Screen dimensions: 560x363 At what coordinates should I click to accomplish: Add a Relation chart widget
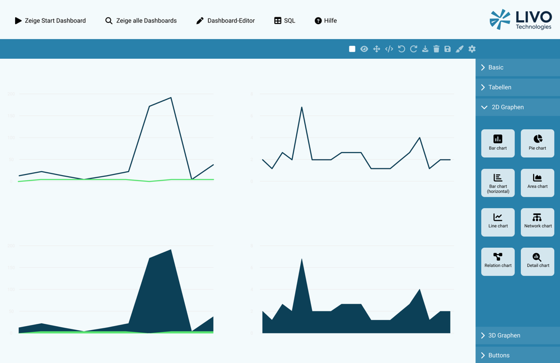[498, 262]
